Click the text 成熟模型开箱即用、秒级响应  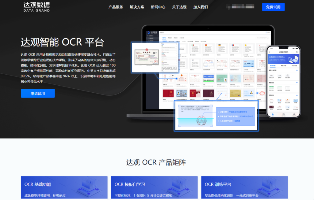(x=45, y=195)
